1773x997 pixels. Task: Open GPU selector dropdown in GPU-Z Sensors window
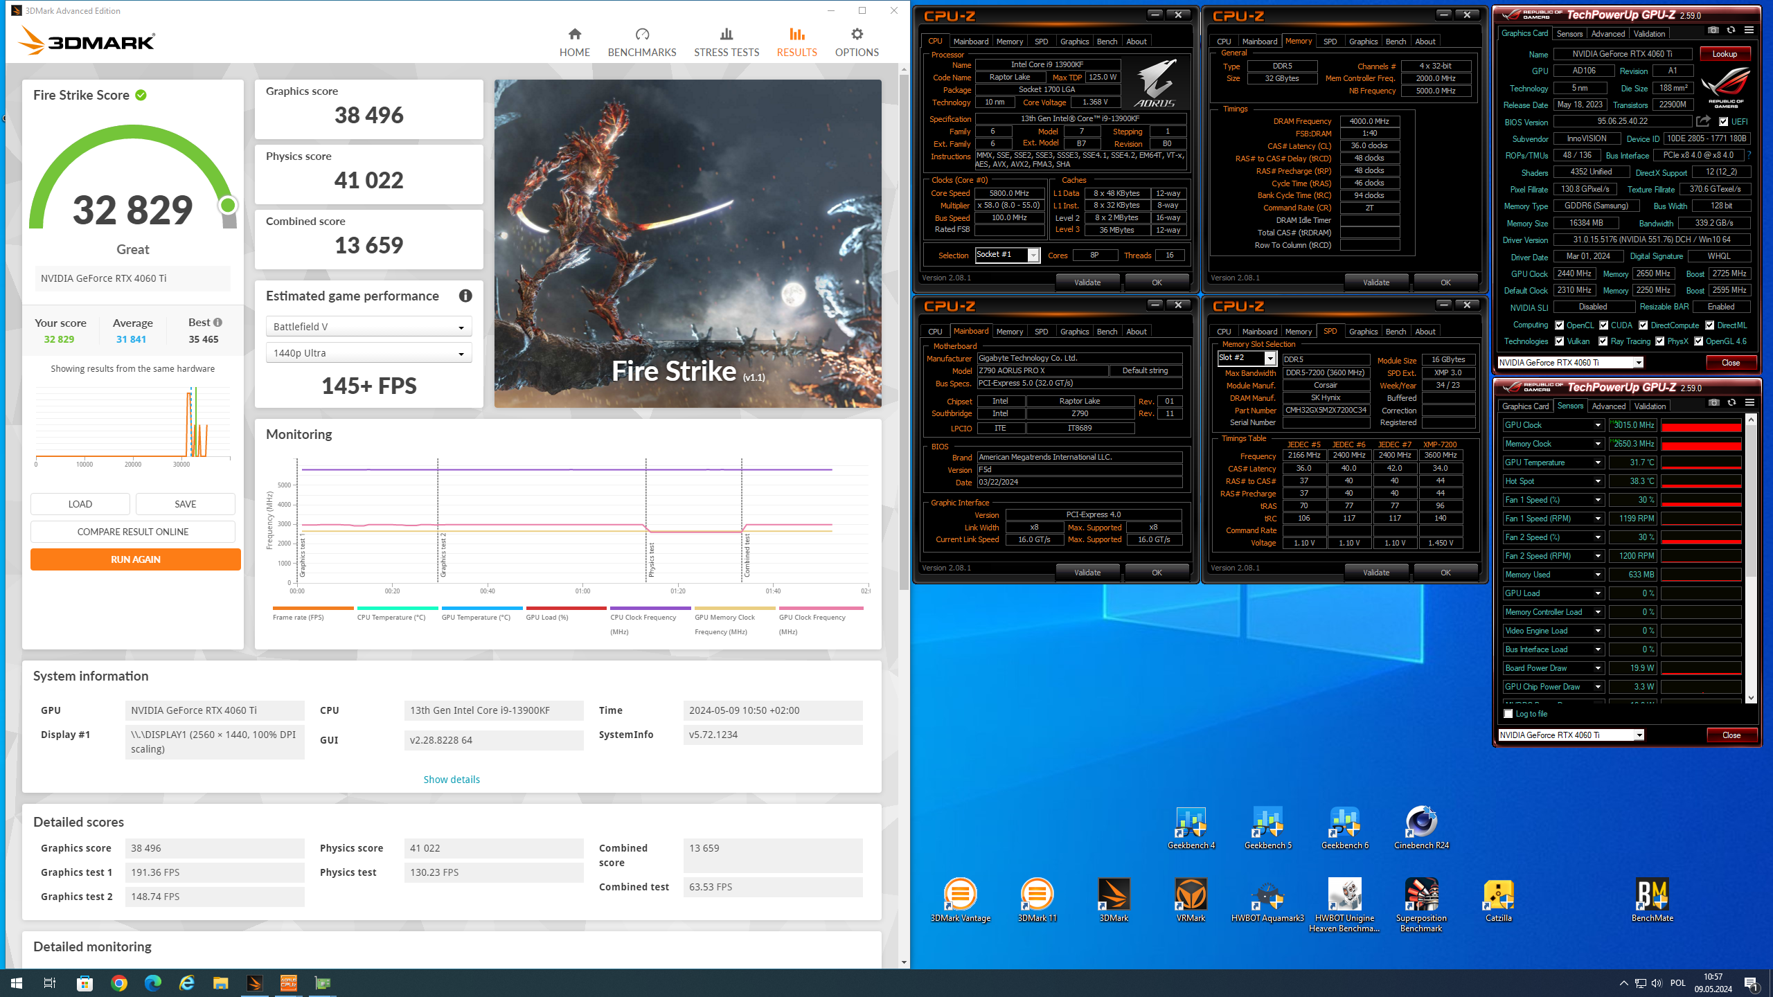[x=1571, y=735]
